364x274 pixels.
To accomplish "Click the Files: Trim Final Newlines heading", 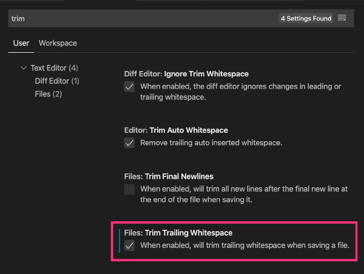I will click(169, 176).
